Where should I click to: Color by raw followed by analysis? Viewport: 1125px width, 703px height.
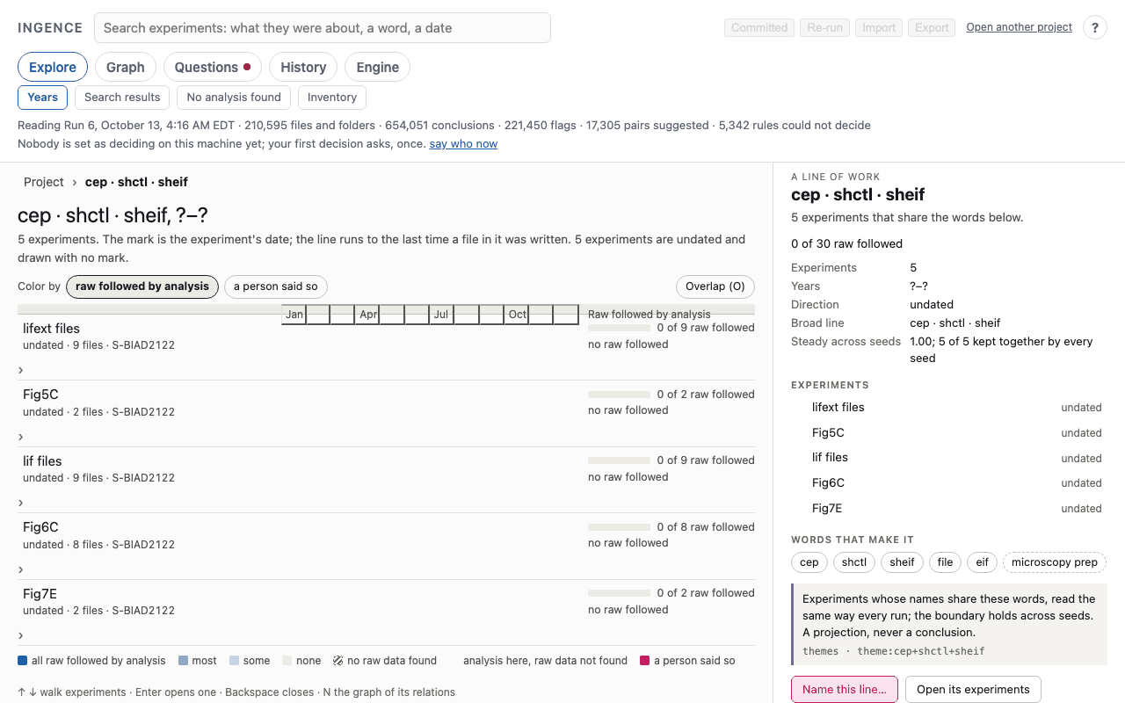point(142,286)
